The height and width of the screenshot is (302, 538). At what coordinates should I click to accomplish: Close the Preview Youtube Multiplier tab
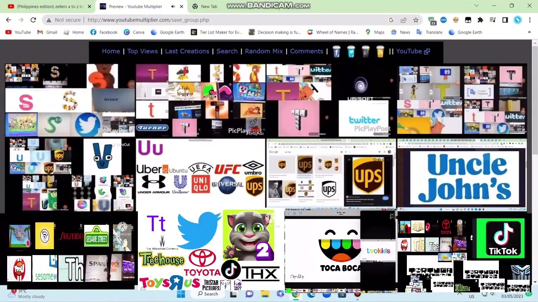[x=182, y=6]
